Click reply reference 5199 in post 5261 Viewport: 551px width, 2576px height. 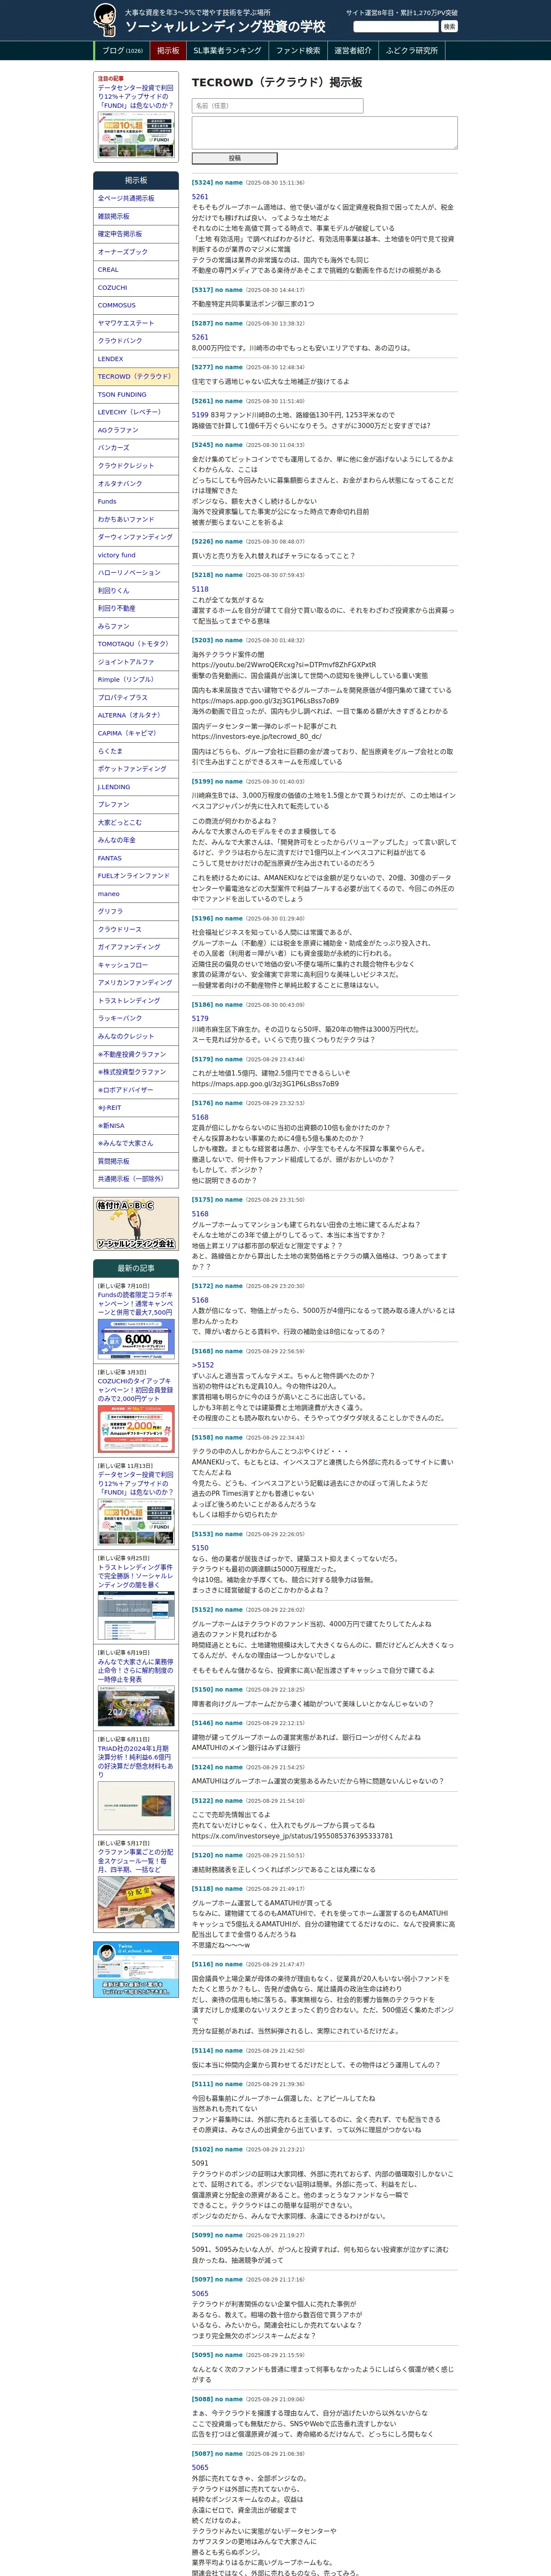tap(200, 415)
